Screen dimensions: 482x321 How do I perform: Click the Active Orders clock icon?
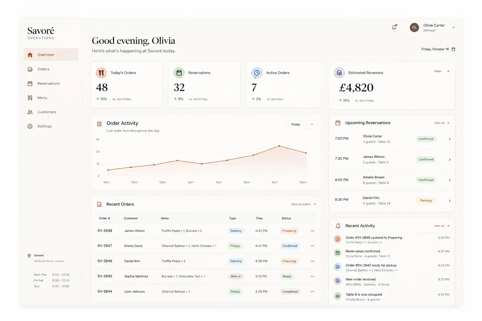click(x=257, y=73)
